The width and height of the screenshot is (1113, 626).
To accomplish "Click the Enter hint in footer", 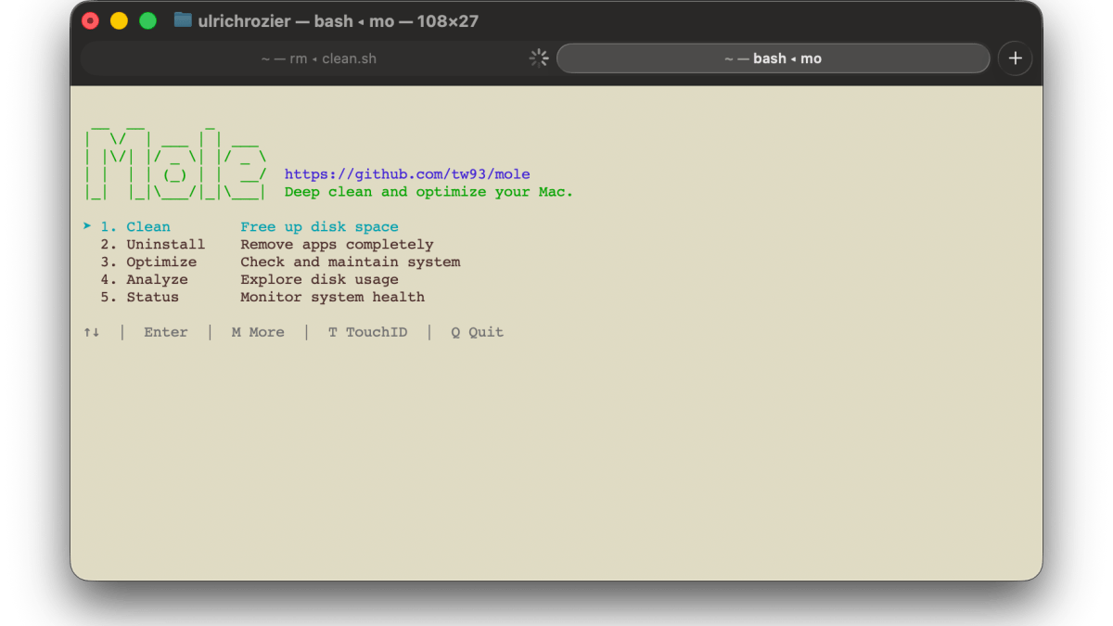I will tap(165, 332).
